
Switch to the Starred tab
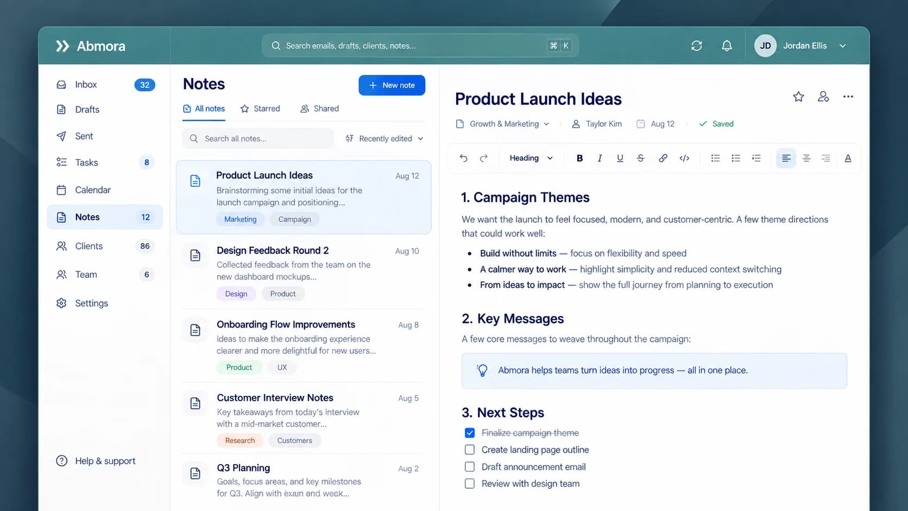(260, 109)
